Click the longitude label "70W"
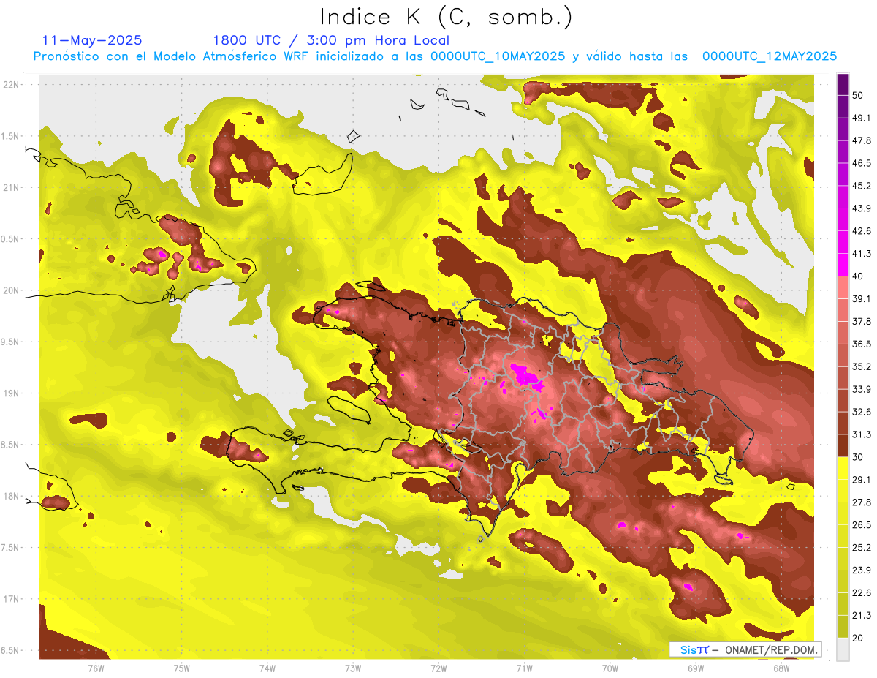The image size is (877, 678). 610,668
